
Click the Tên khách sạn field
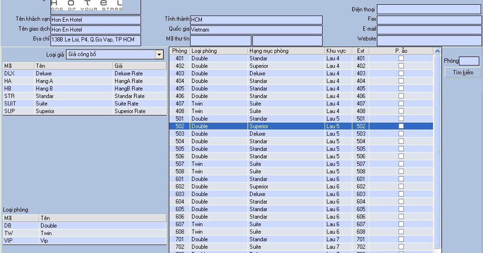pyautogui.click(x=95, y=20)
